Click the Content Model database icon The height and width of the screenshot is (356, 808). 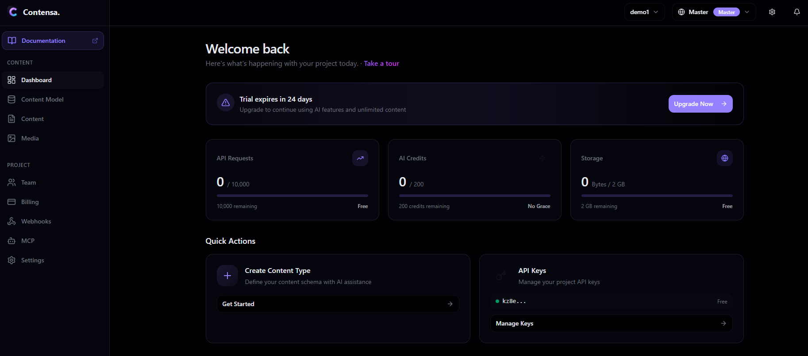click(12, 99)
